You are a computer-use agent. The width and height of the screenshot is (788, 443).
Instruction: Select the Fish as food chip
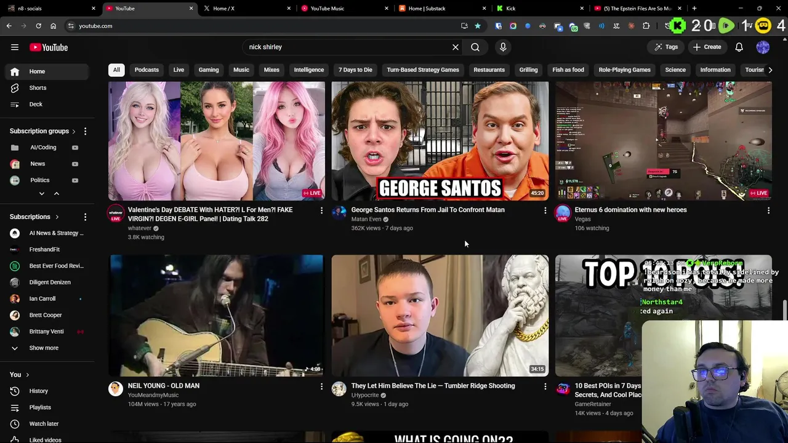(568, 70)
